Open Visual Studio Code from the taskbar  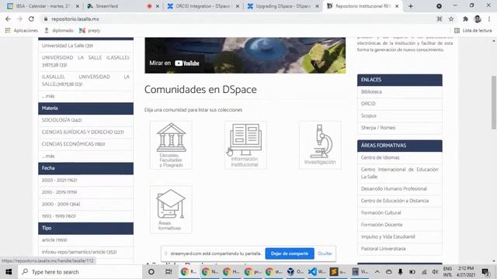click(317, 272)
